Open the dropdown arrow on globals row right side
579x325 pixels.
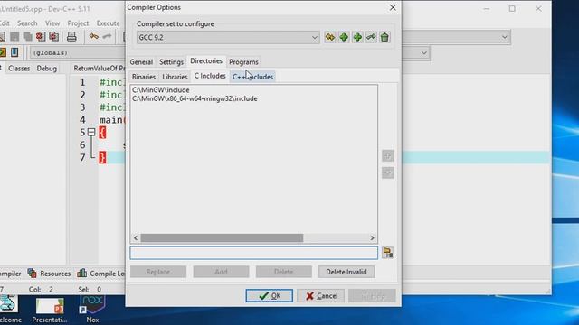click(424, 52)
